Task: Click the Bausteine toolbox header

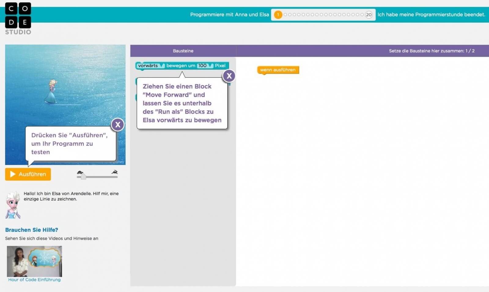Action: 183,51
